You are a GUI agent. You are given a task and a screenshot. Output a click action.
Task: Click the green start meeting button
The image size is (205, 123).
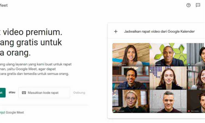(3, 93)
